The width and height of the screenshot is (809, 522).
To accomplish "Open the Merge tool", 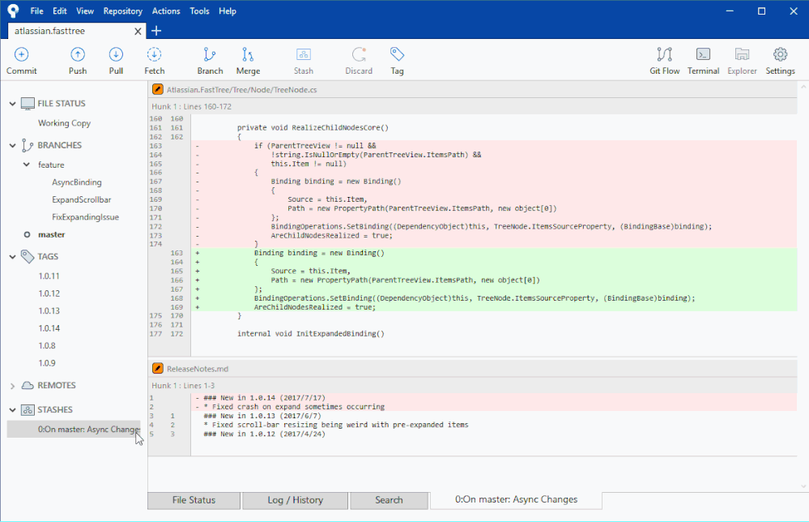I will point(248,54).
